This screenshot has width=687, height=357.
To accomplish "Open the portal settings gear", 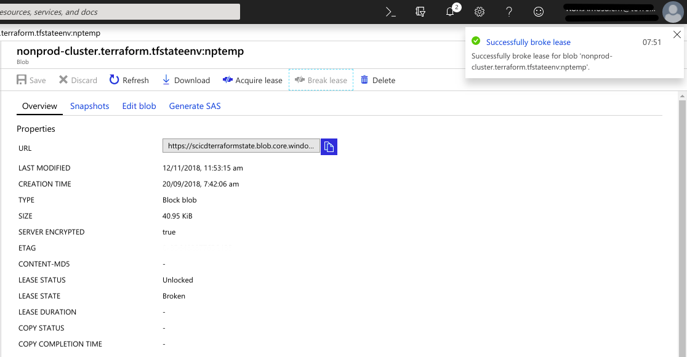I will pos(480,12).
